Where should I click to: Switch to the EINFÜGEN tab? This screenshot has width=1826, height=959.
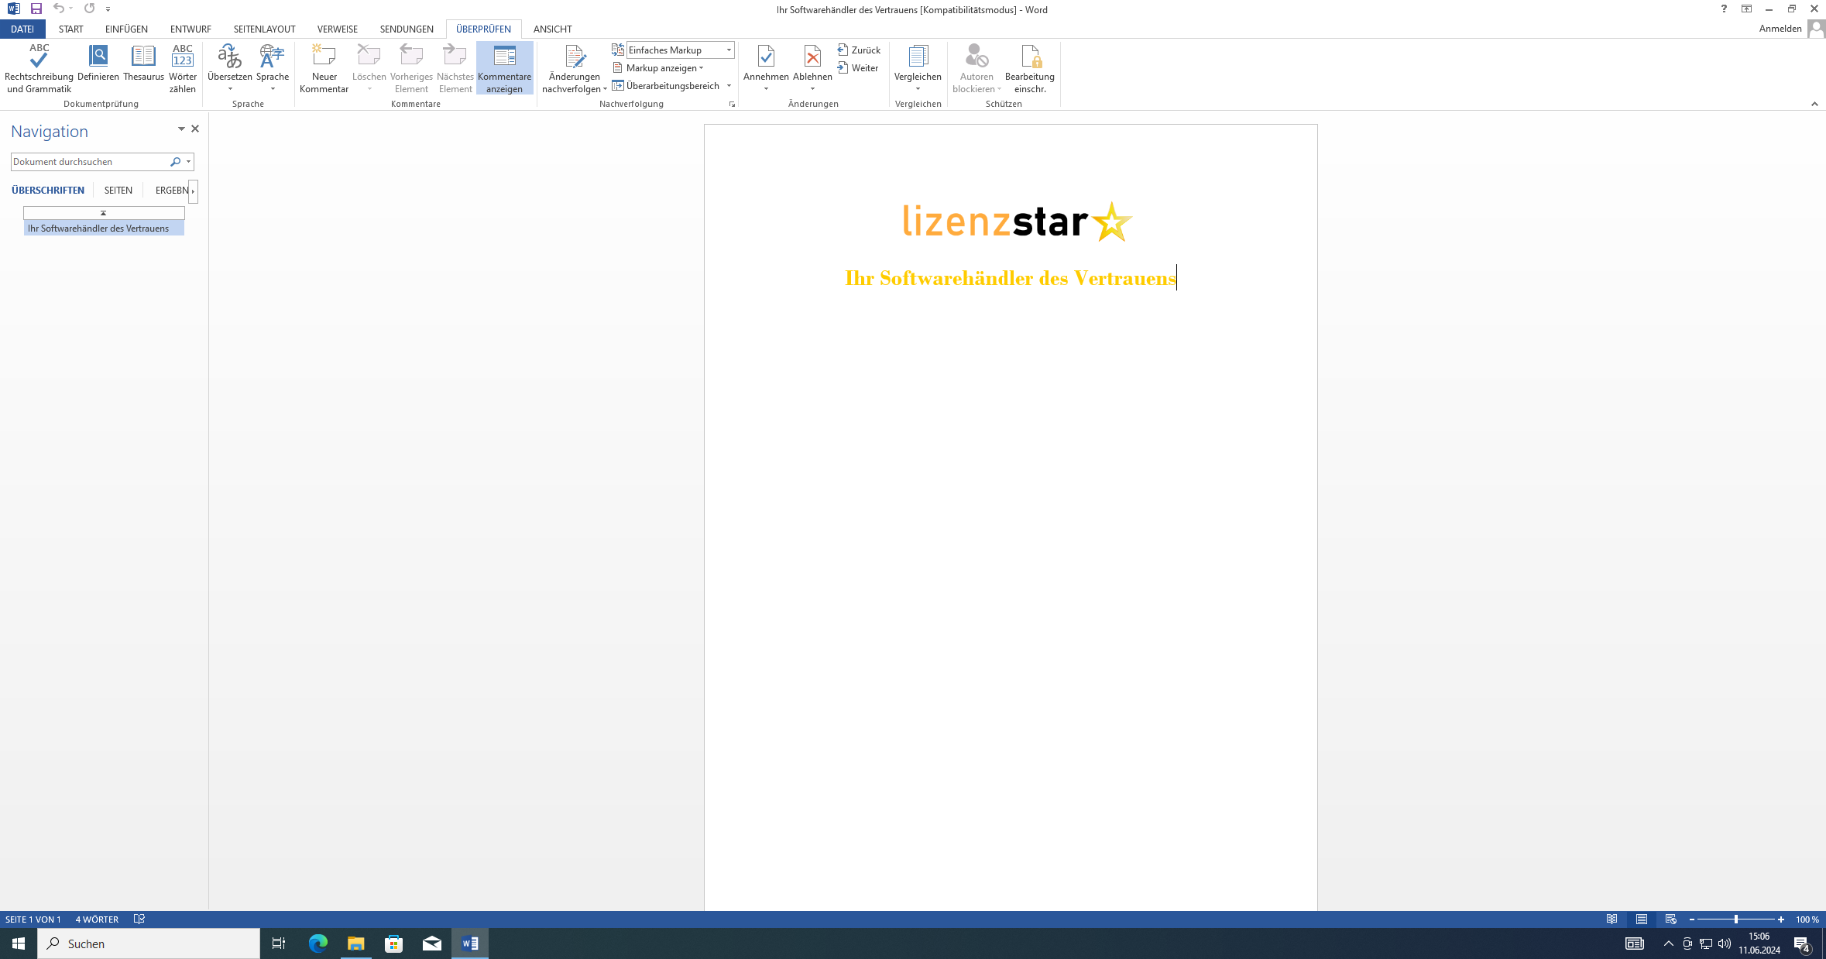coord(126,29)
